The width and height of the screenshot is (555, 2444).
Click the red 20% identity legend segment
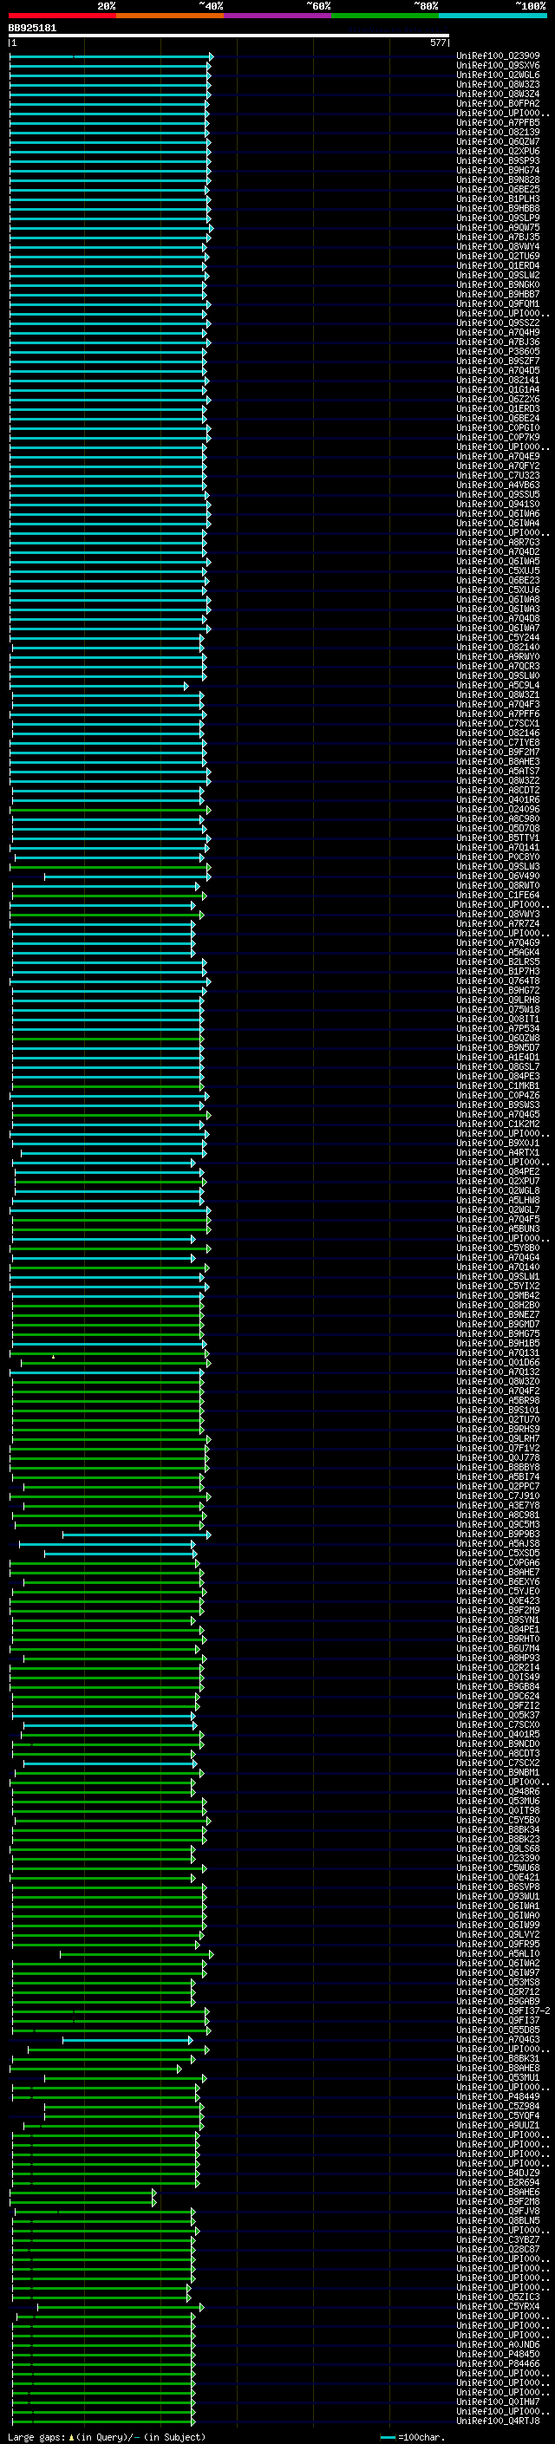coord(62,16)
